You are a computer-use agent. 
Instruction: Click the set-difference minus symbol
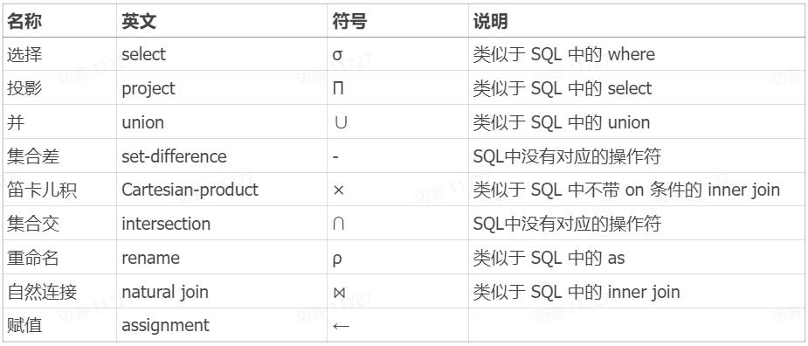tap(335, 156)
